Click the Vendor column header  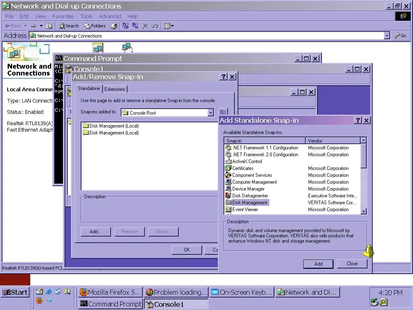click(x=333, y=140)
